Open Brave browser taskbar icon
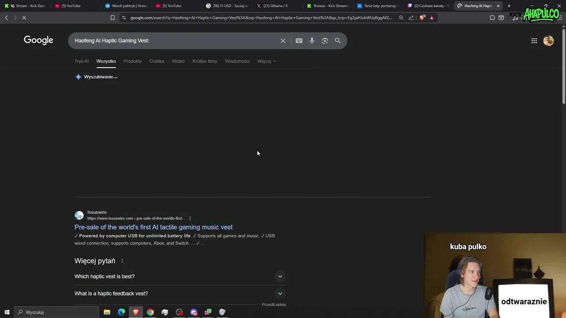Image resolution: width=566 pixels, height=318 pixels. pos(136,312)
